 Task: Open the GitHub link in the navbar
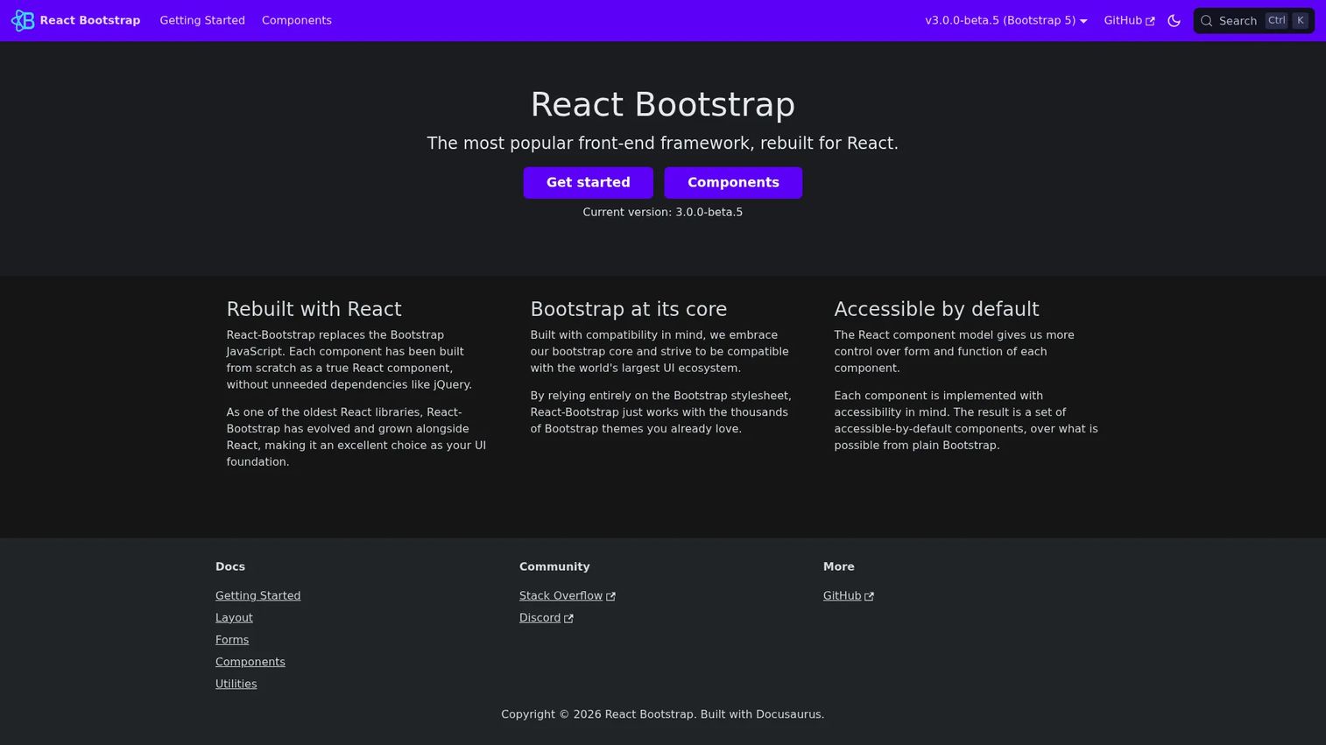1129,20
